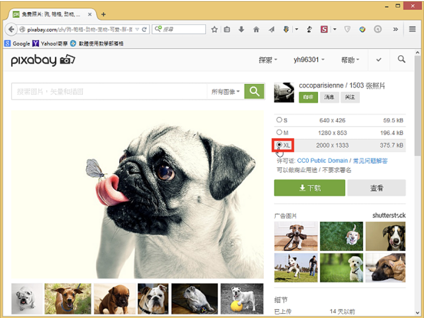Open the CC0 Public Domain link
Viewport: 424px width, 318px height.
322,161
